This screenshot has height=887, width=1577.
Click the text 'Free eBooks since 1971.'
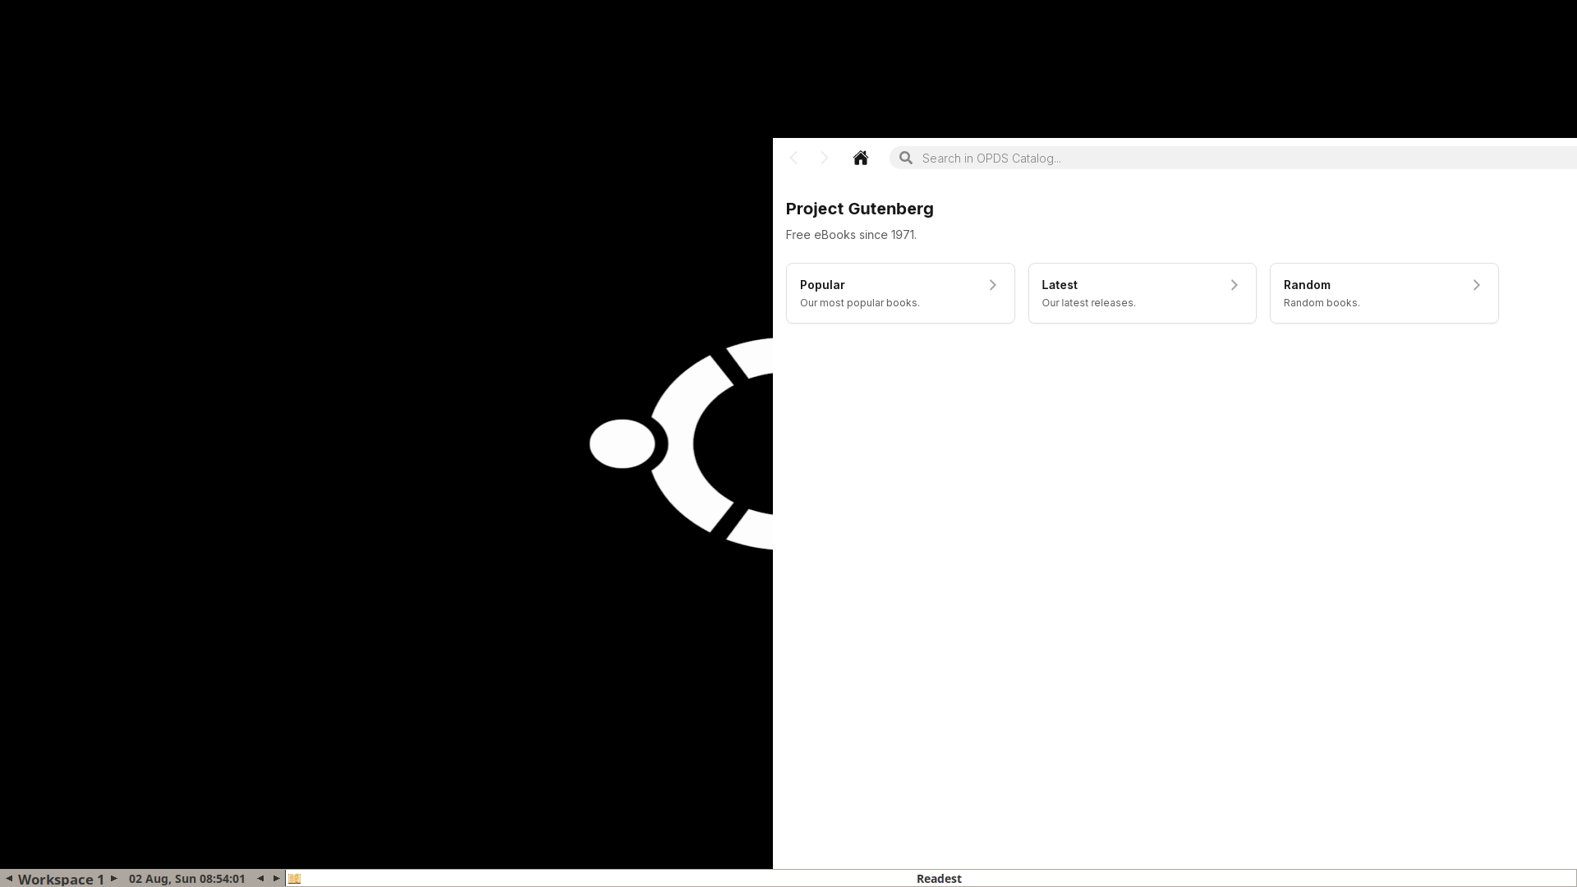click(851, 235)
